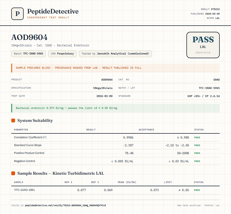Click the MEAN (EU/MG) column header
Image resolution: width=231 pixels, height=214 pixels.
coord(127,182)
